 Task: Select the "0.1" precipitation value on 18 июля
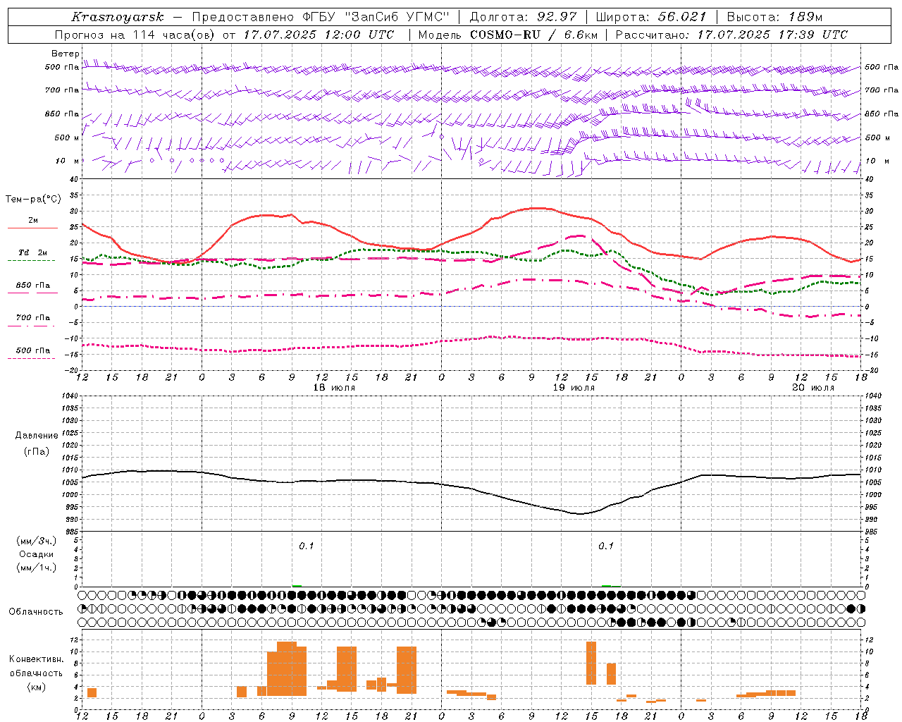pos(306,546)
